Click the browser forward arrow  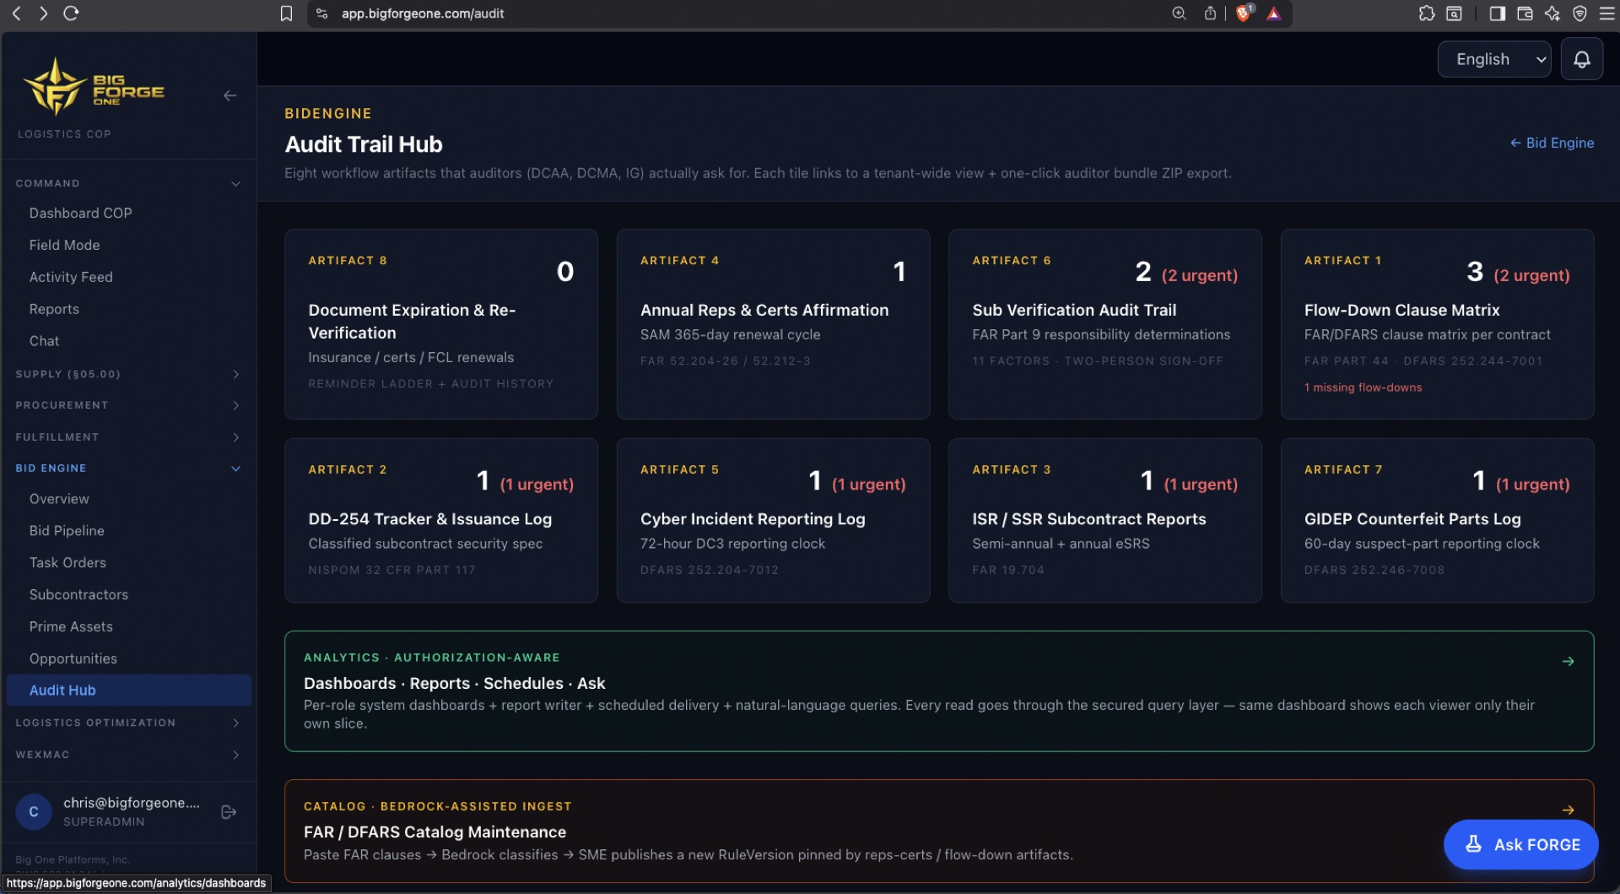coord(43,14)
